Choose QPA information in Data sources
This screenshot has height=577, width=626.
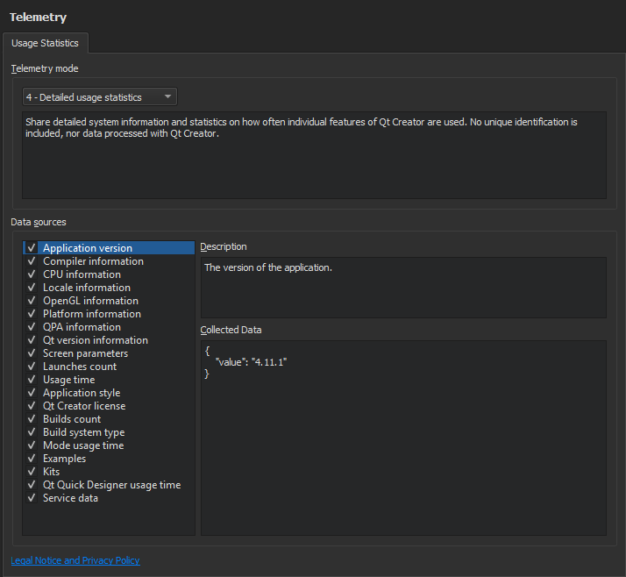[82, 327]
